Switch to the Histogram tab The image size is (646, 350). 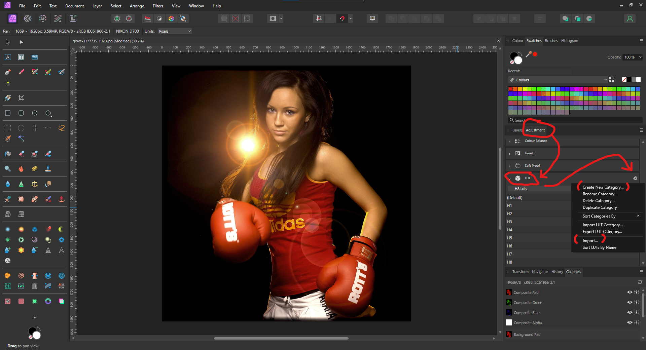pos(569,41)
